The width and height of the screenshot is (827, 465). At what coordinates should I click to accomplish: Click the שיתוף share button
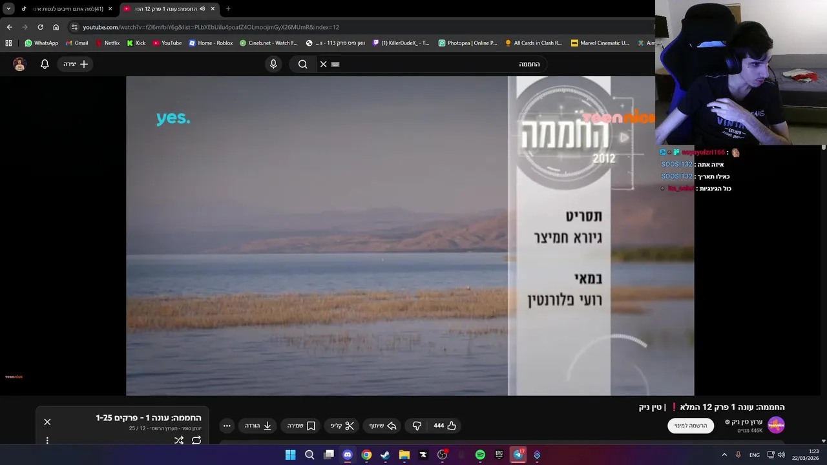382,426
